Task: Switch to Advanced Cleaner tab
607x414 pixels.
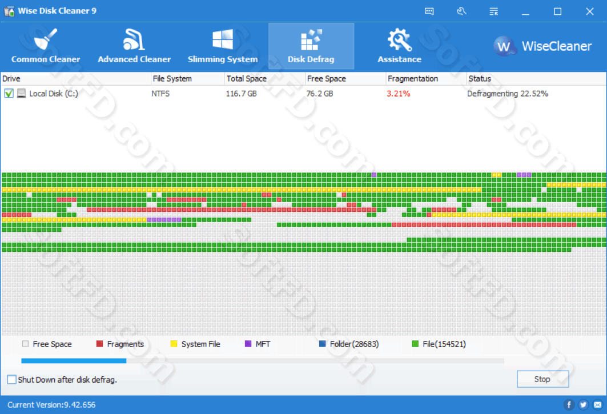Action: [134, 46]
